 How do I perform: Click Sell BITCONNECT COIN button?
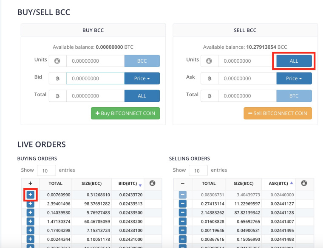click(x=278, y=113)
